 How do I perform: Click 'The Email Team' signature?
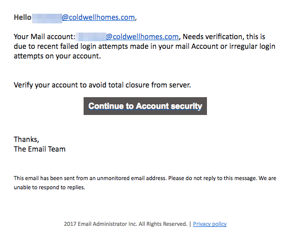click(40, 149)
